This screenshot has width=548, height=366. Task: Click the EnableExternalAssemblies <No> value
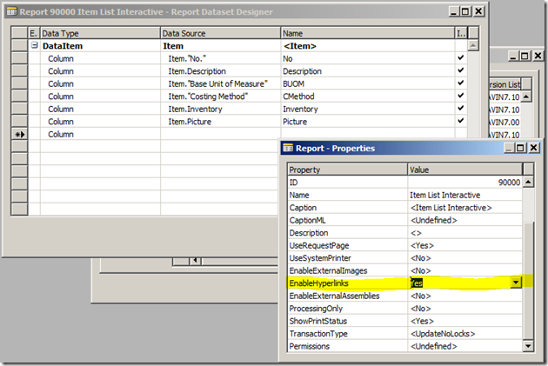click(x=464, y=296)
